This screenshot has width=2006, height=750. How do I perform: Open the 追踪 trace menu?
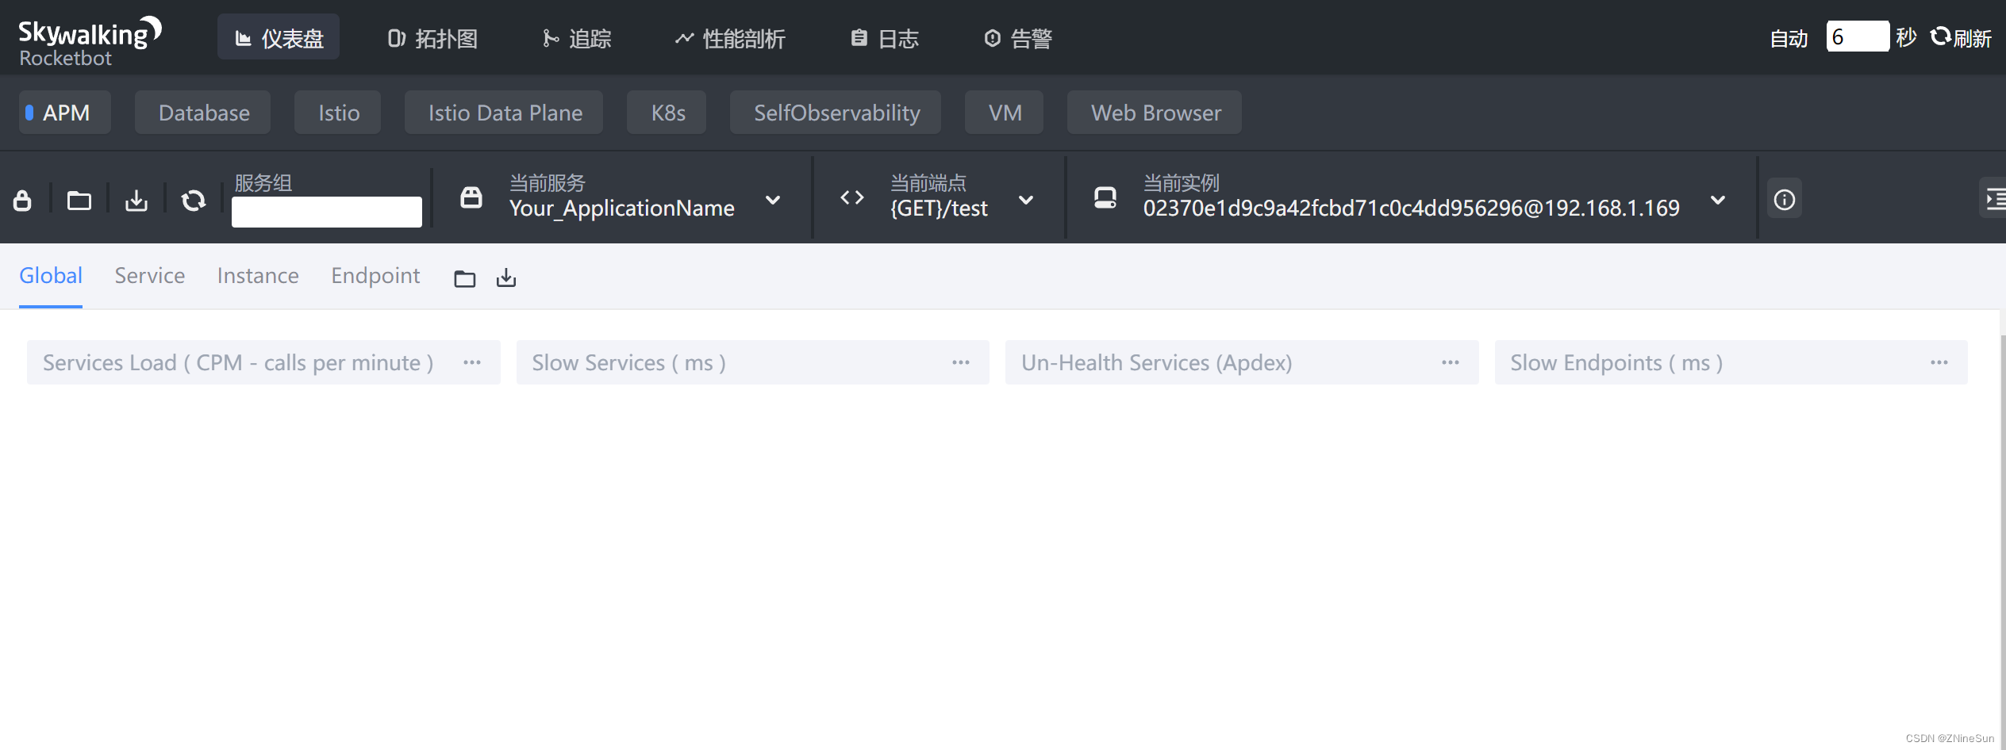tap(576, 38)
